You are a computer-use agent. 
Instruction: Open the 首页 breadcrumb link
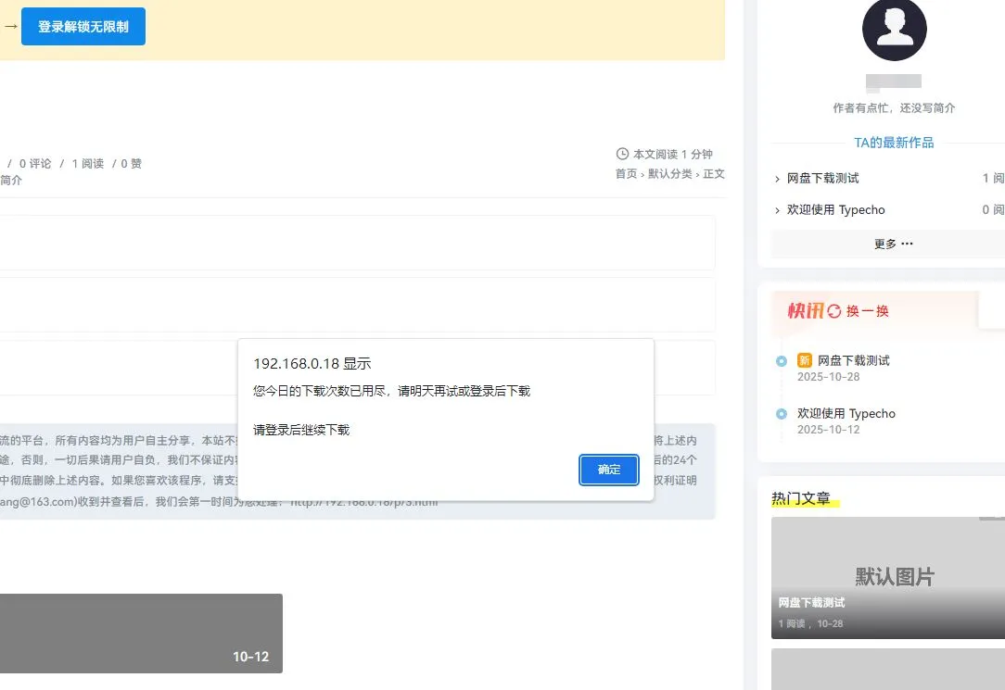coord(626,174)
